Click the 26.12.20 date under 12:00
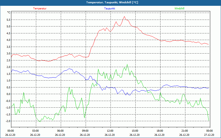Viewport: 221px width, 138px height. point(110,135)
